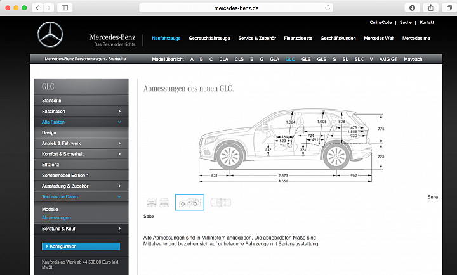This screenshot has width=457, height=275.
Task: Select the C model class
Action: 211,59
